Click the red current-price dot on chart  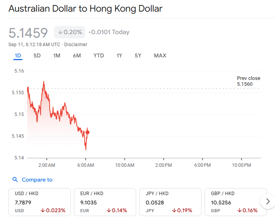click(88, 132)
